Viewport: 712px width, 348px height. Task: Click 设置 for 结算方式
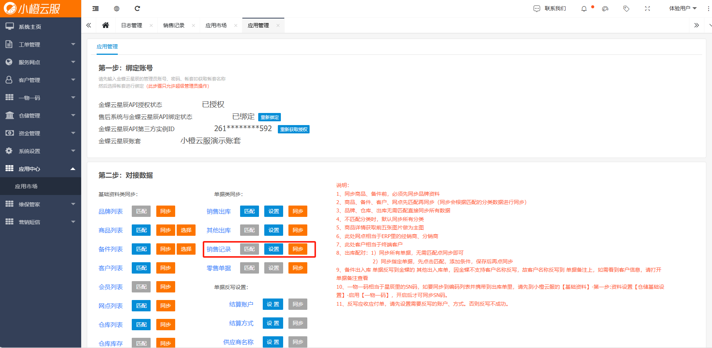[x=273, y=323]
